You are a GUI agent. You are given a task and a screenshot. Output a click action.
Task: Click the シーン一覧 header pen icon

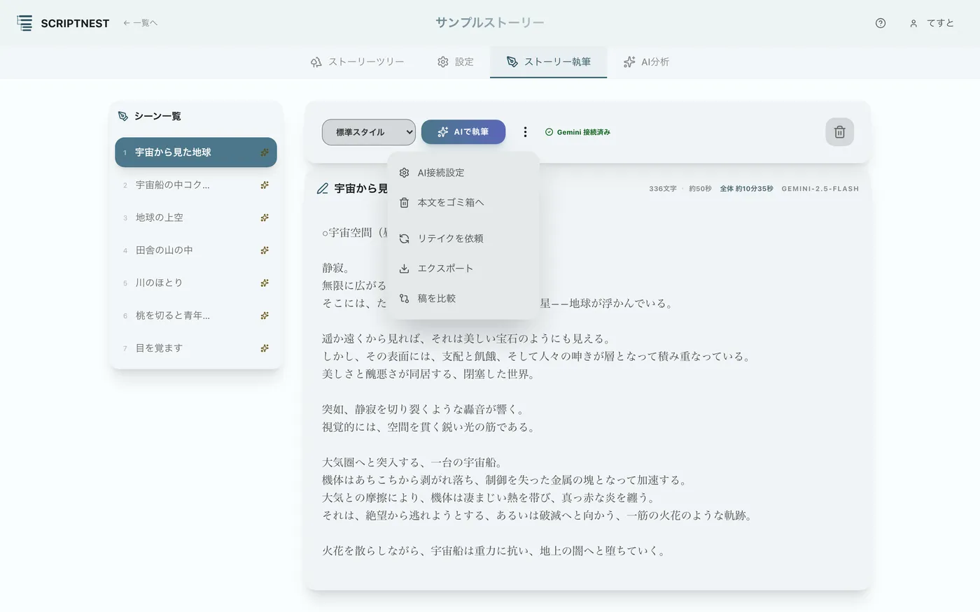(123, 116)
